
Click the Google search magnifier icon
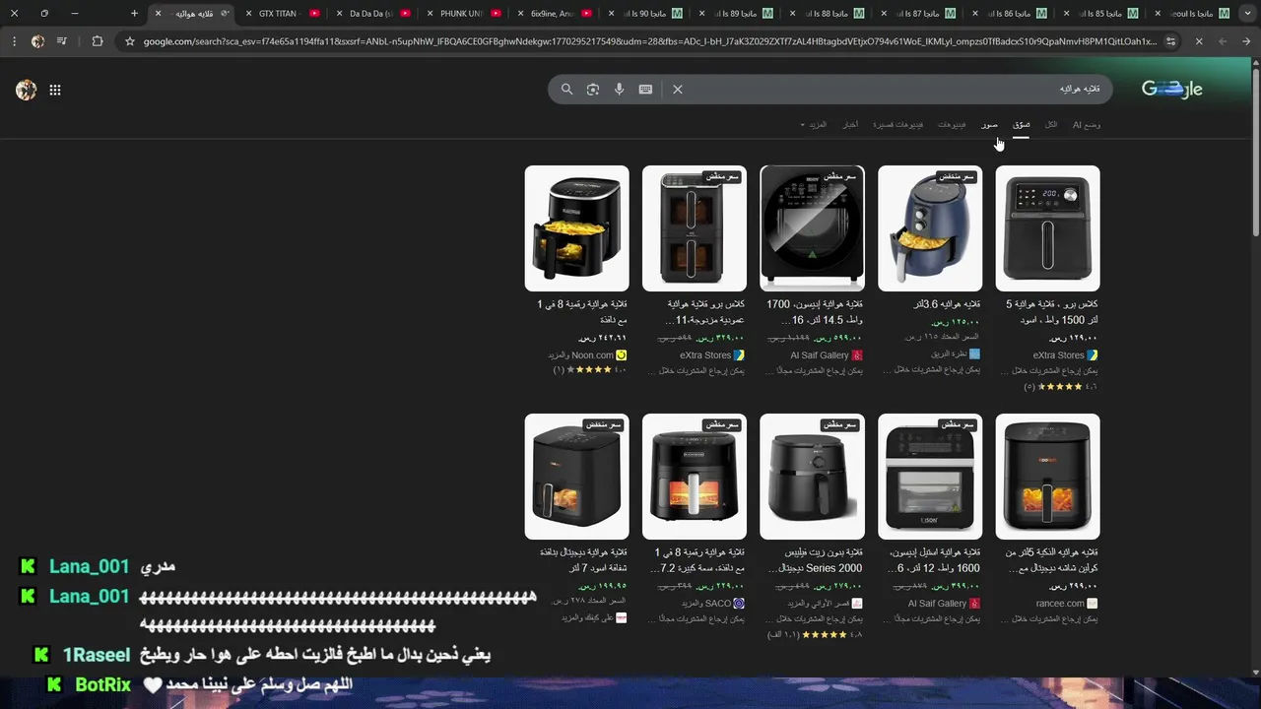[566, 89]
